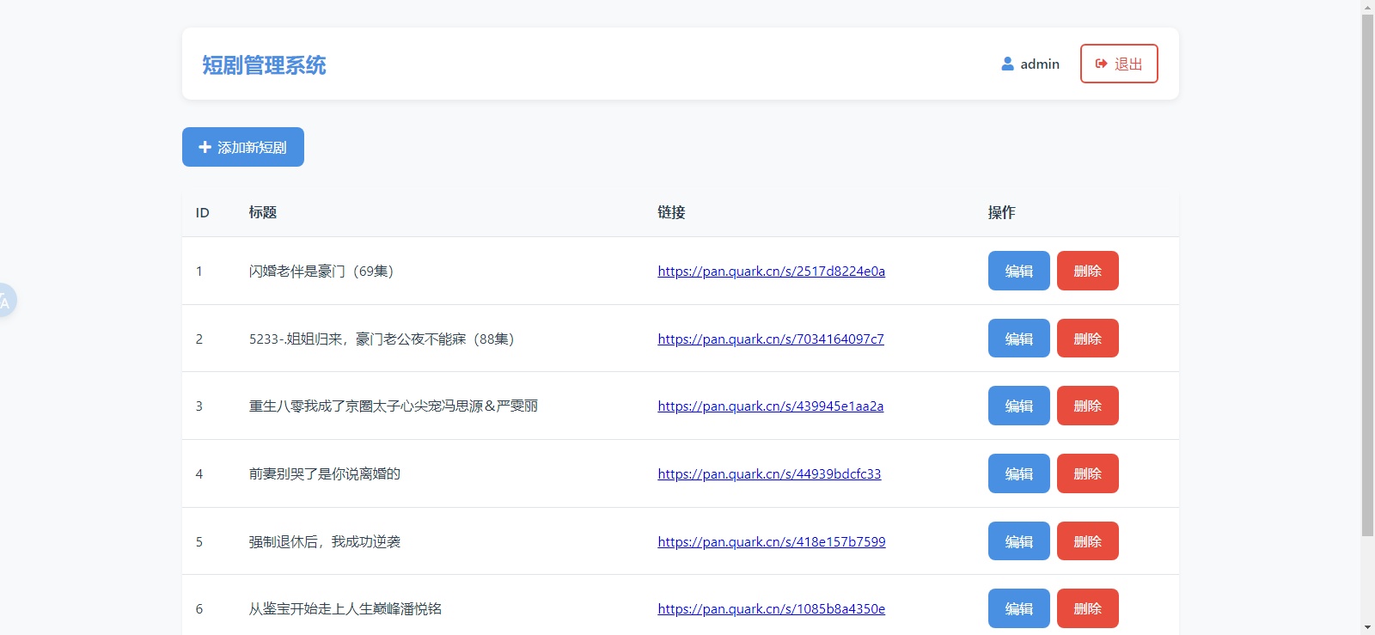Open link pan.quark.cn/s/1085b8a4350e
Viewport: 1375px width, 635px height.
(772, 609)
